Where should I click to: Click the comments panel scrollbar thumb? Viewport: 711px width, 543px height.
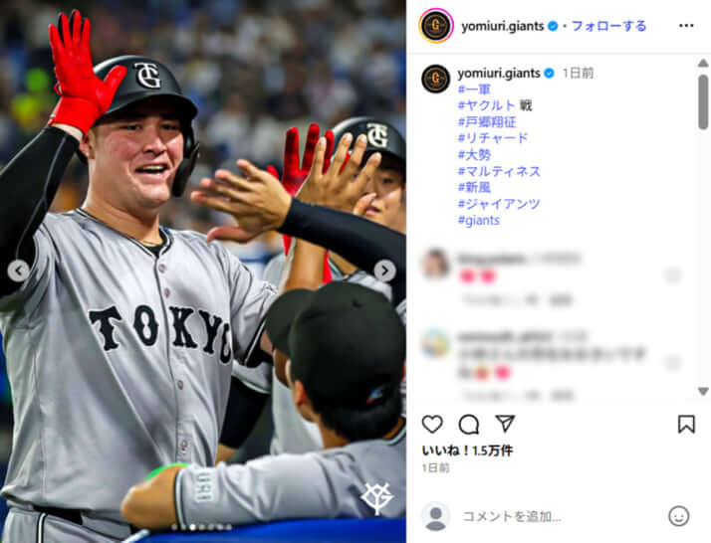[703, 101]
